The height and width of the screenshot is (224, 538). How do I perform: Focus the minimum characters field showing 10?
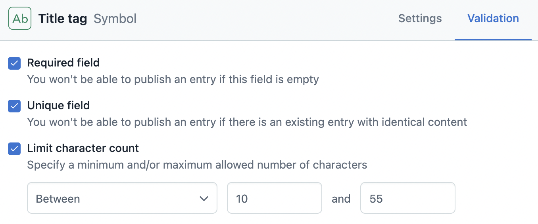click(x=274, y=198)
